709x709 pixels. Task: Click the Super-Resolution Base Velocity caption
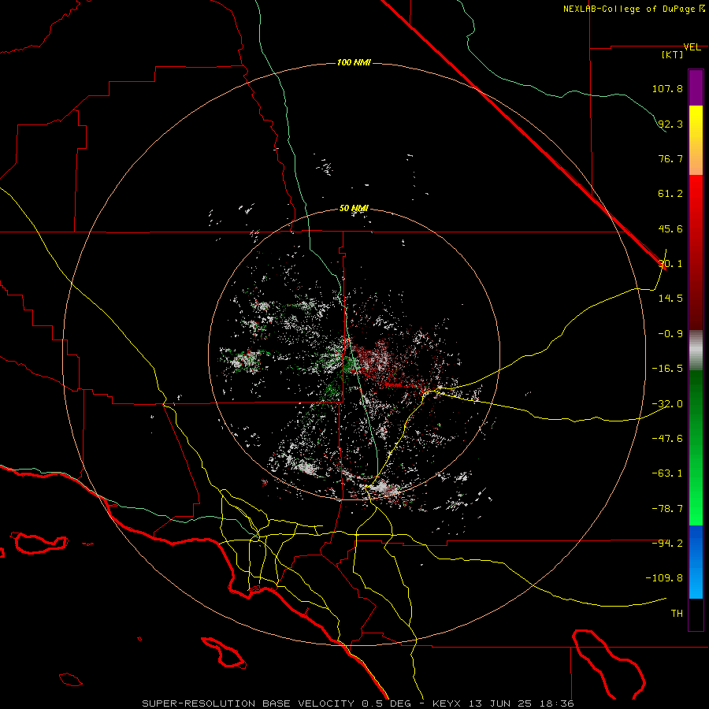click(x=358, y=703)
